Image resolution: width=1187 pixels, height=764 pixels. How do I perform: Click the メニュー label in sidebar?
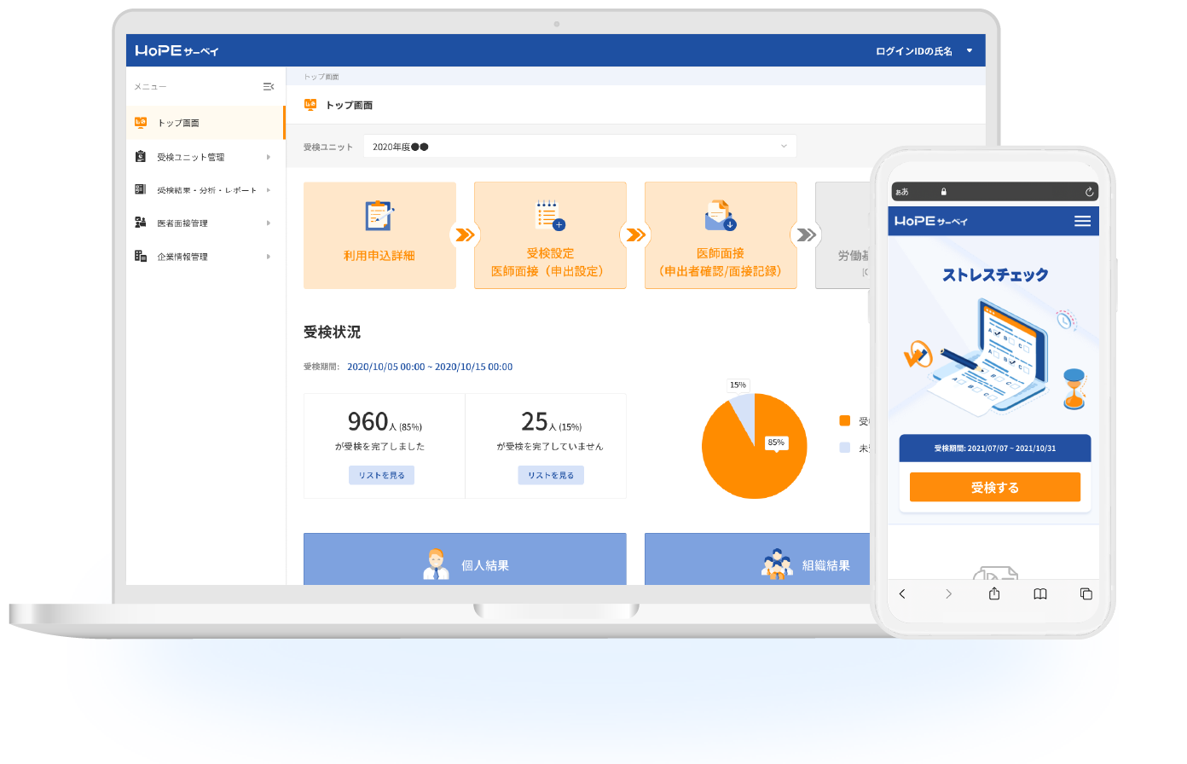[x=150, y=87]
